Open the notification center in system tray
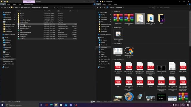Image resolution: width=191 pixels, height=107 pixels. tap(188, 105)
